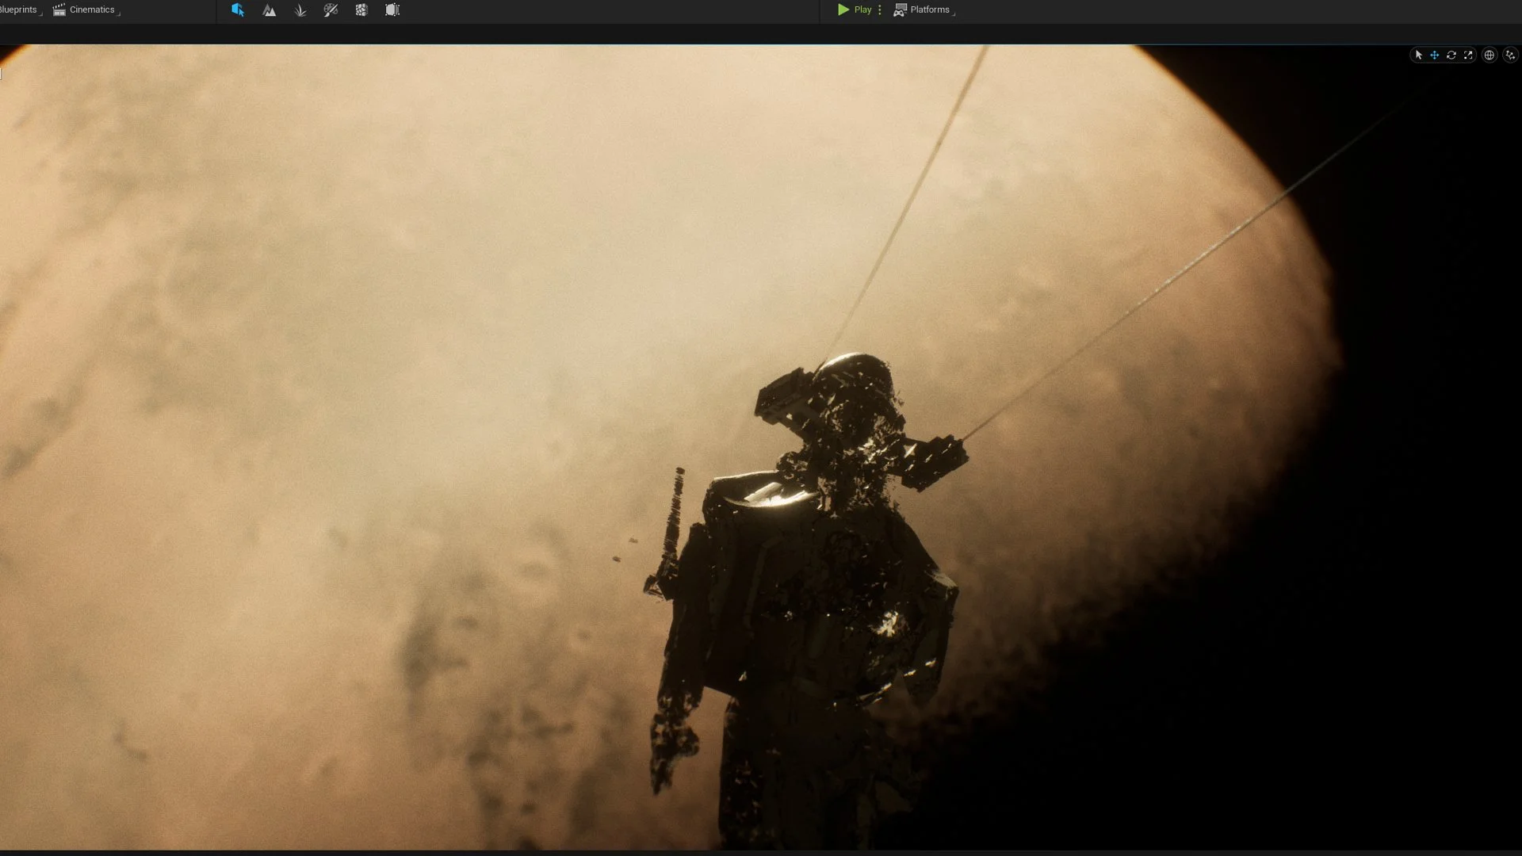This screenshot has height=856, width=1522.
Task: Enable Fracture mode
Action: (x=361, y=10)
